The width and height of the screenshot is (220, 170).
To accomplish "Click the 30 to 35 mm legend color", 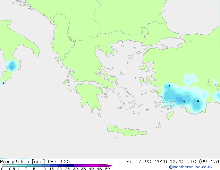I will (78, 165).
